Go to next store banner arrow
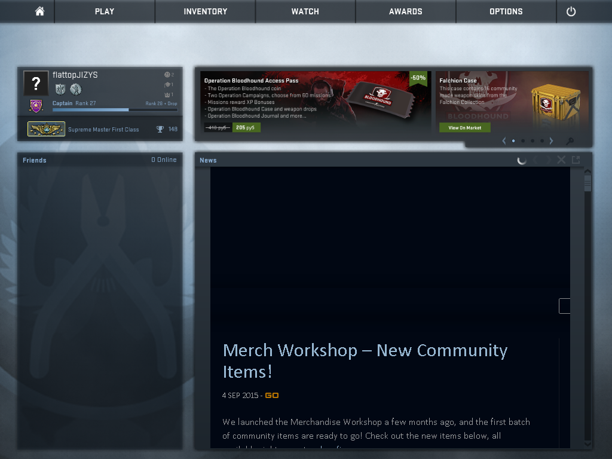The width and height of the screenshot is (612, 459). click(x=551, y=141)
